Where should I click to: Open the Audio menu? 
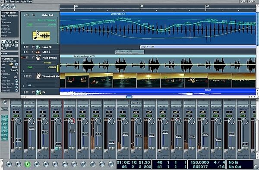pos(23,1)
